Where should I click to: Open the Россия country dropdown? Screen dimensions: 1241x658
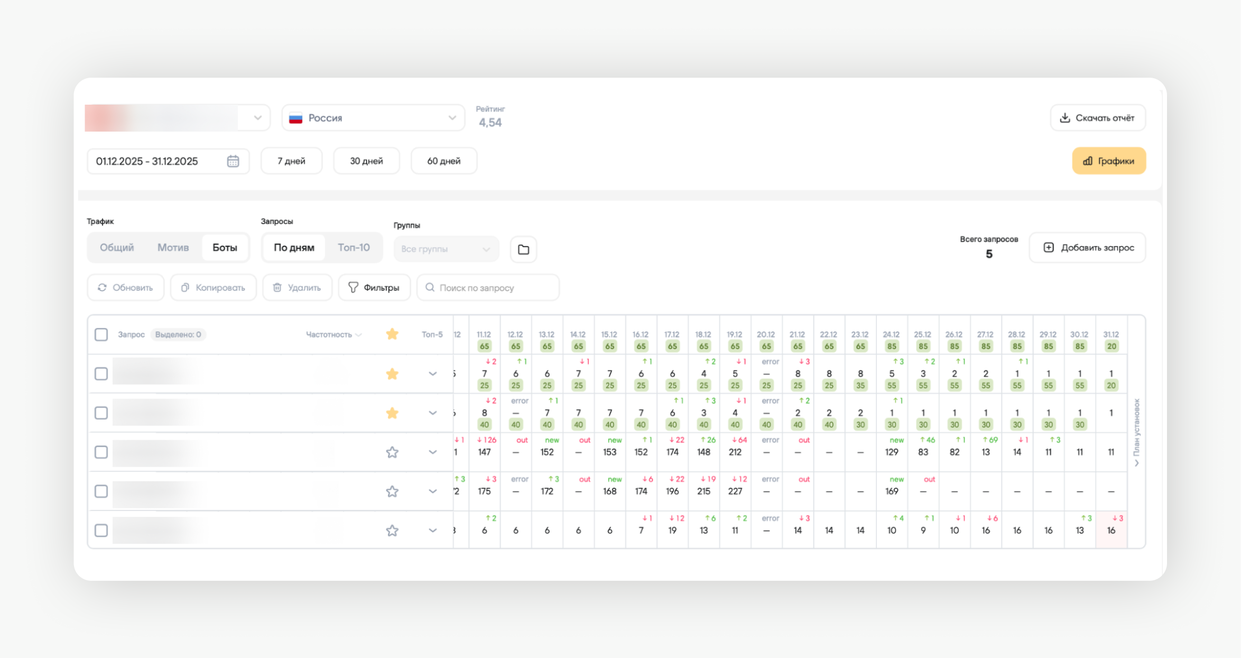pyautogui.click(x=373, y=118)
